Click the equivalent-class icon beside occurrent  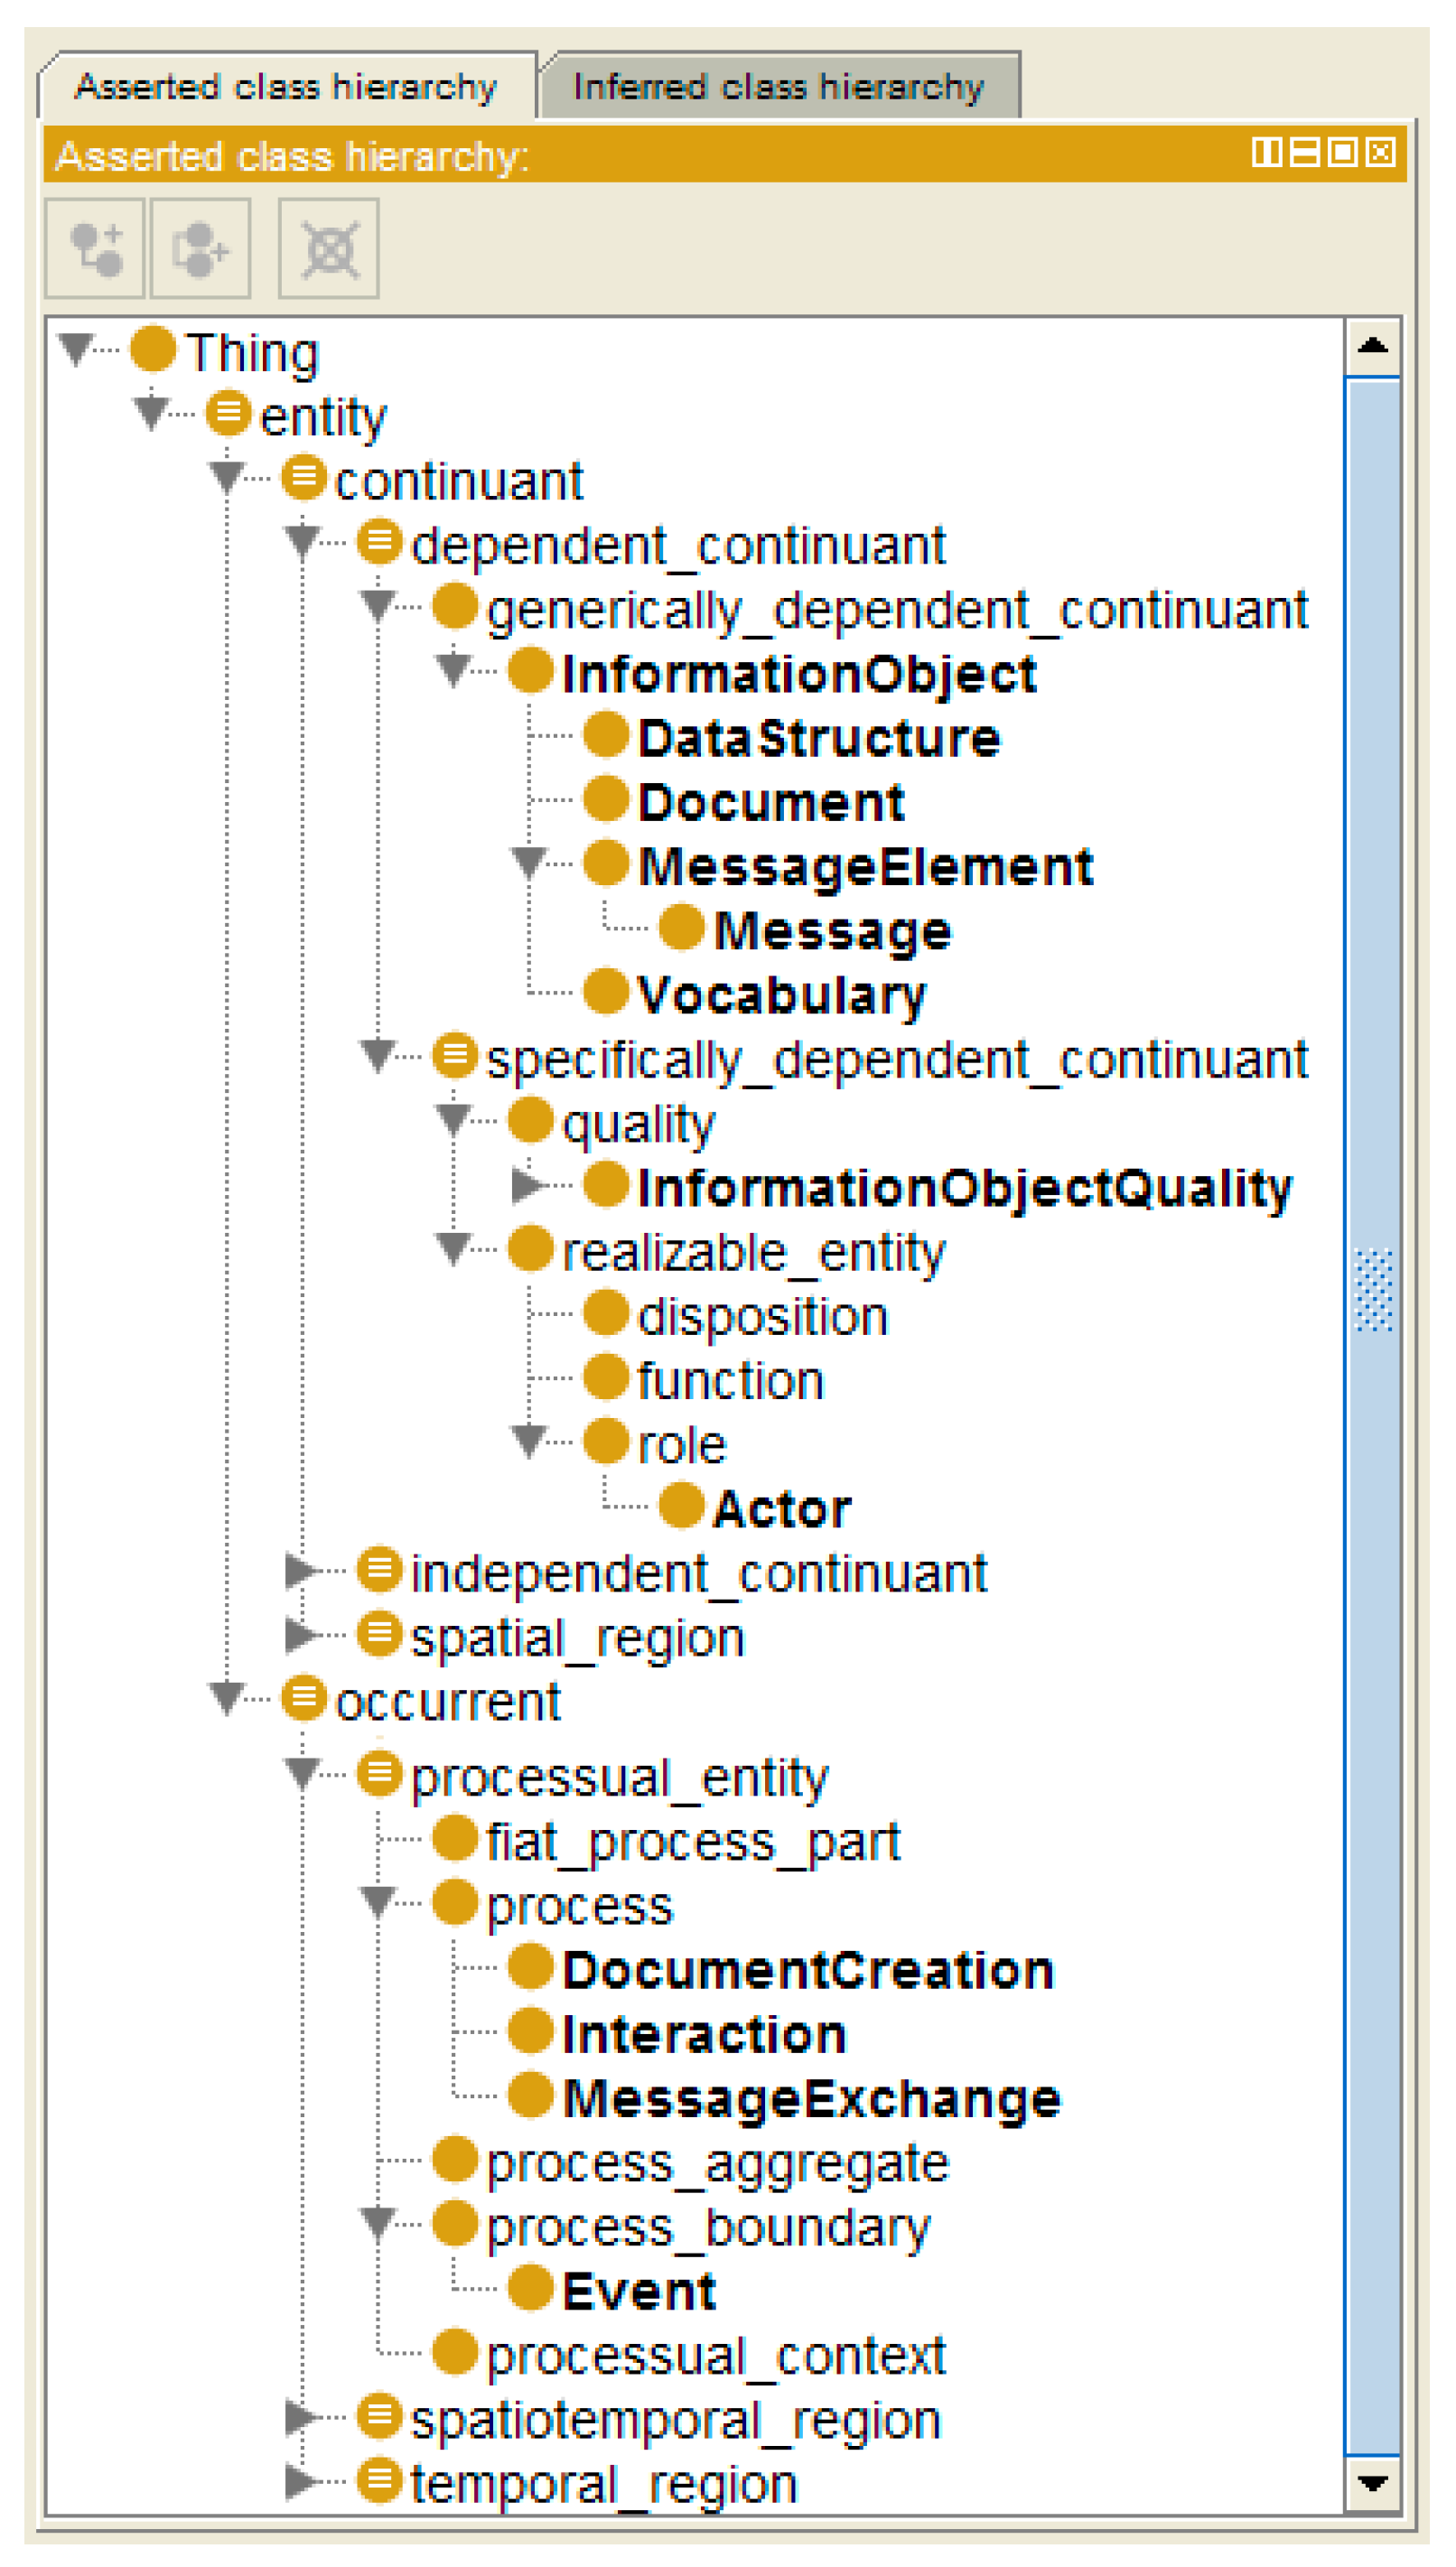coord(304,1699)
